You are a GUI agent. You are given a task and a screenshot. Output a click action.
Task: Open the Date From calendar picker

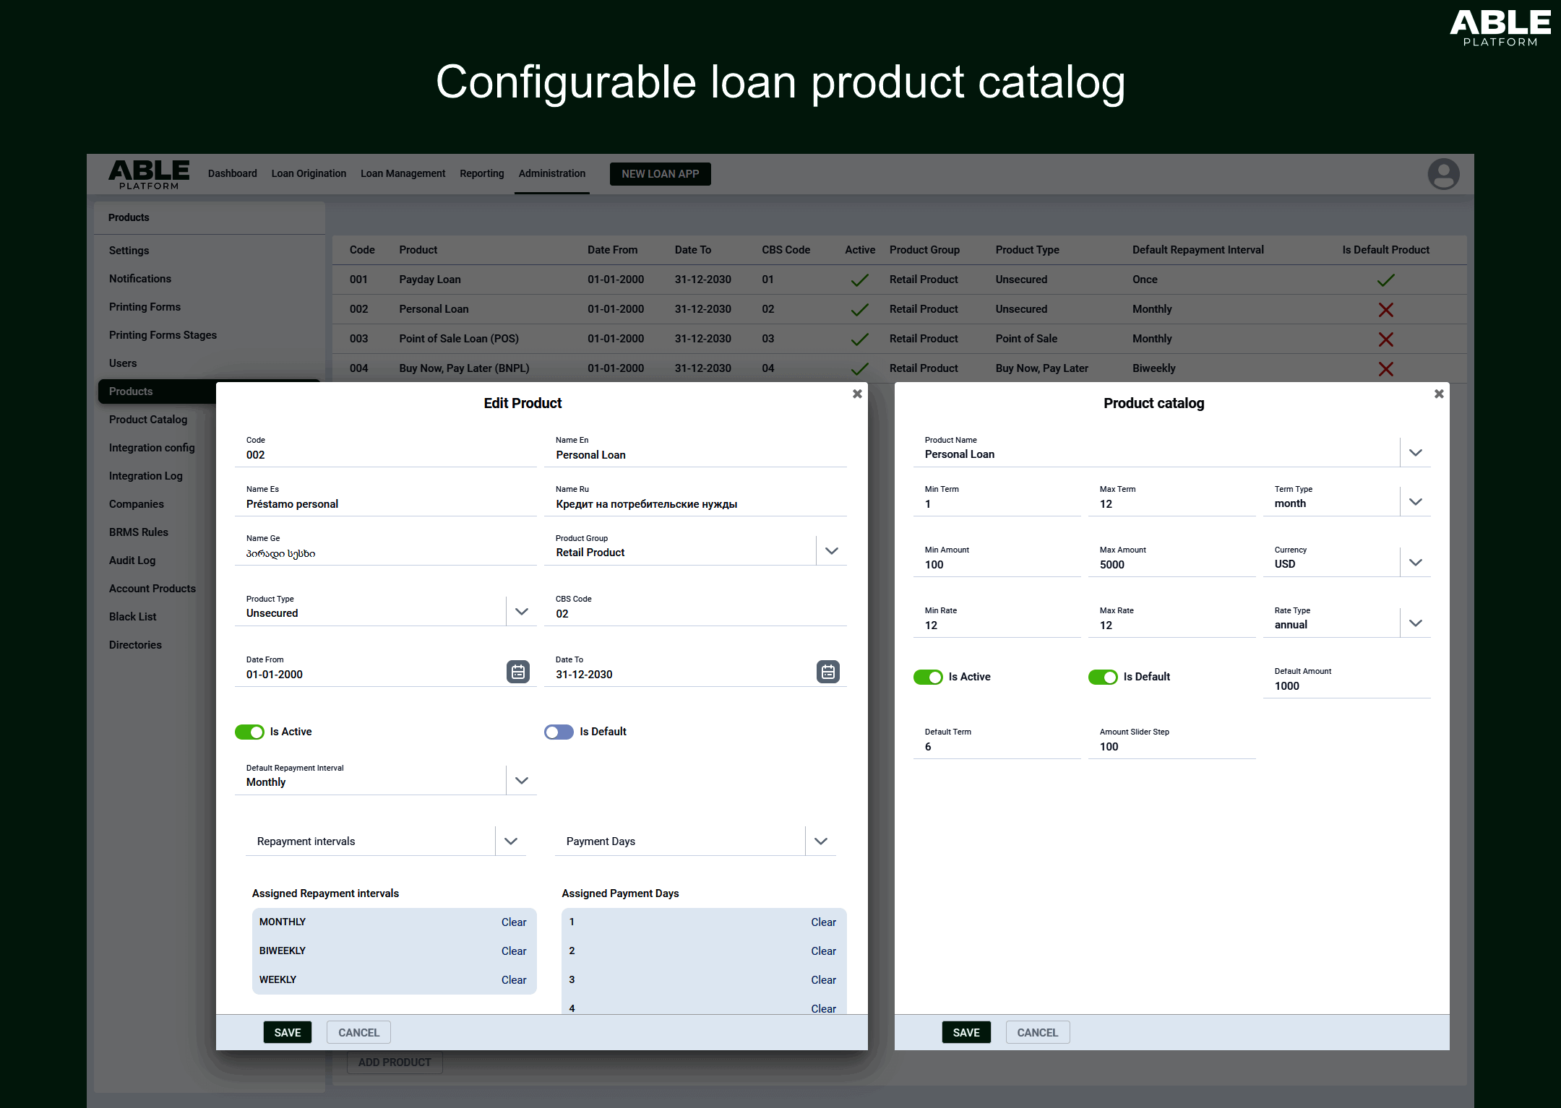click(517, 672)
